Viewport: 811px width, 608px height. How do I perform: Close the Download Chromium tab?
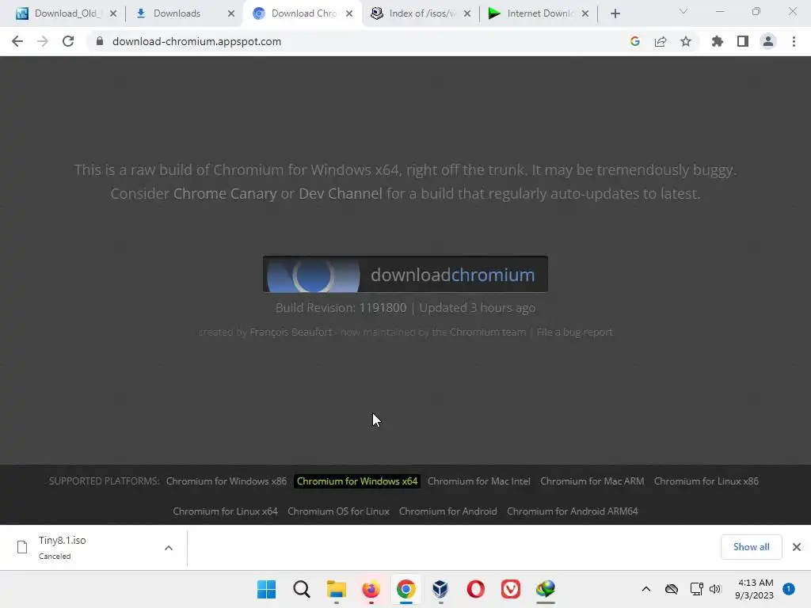coord(349,13)
